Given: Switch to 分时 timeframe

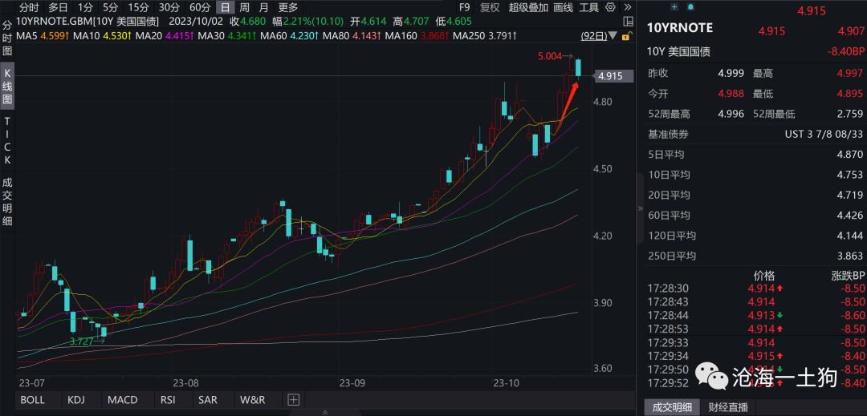Looking at the screenshot, I should [x=30, y=7].
